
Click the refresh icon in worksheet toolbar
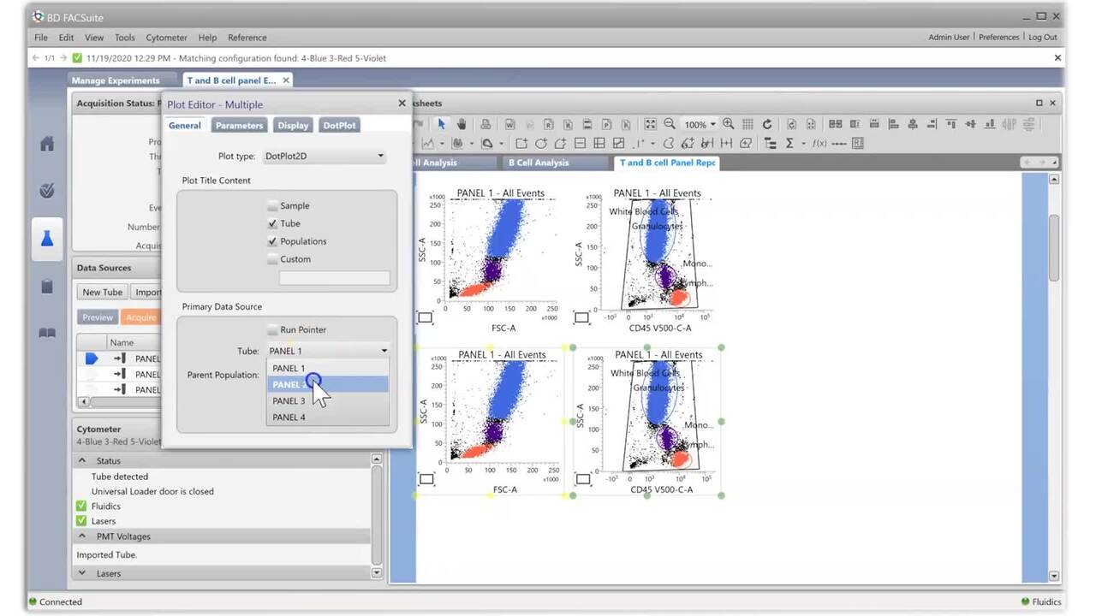767,124
